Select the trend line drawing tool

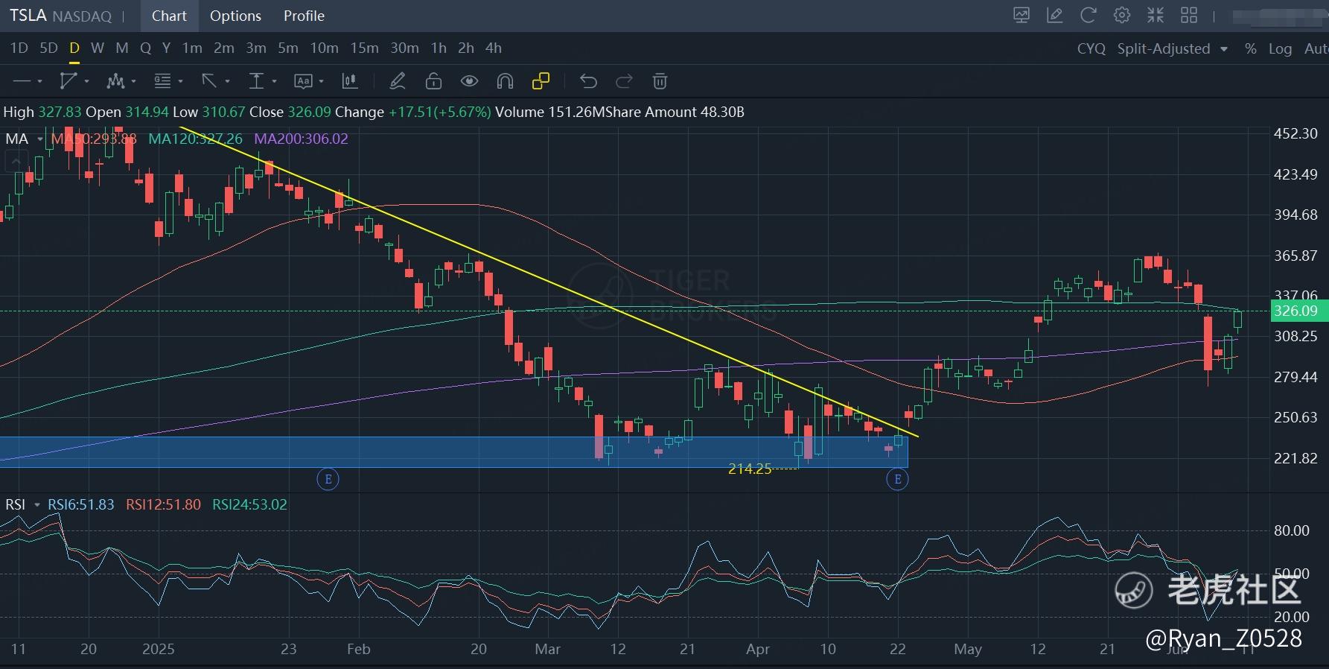tap(68, 81)
